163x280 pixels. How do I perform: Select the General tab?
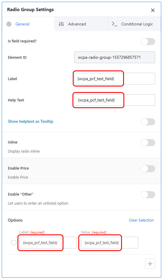coord(29,24)
